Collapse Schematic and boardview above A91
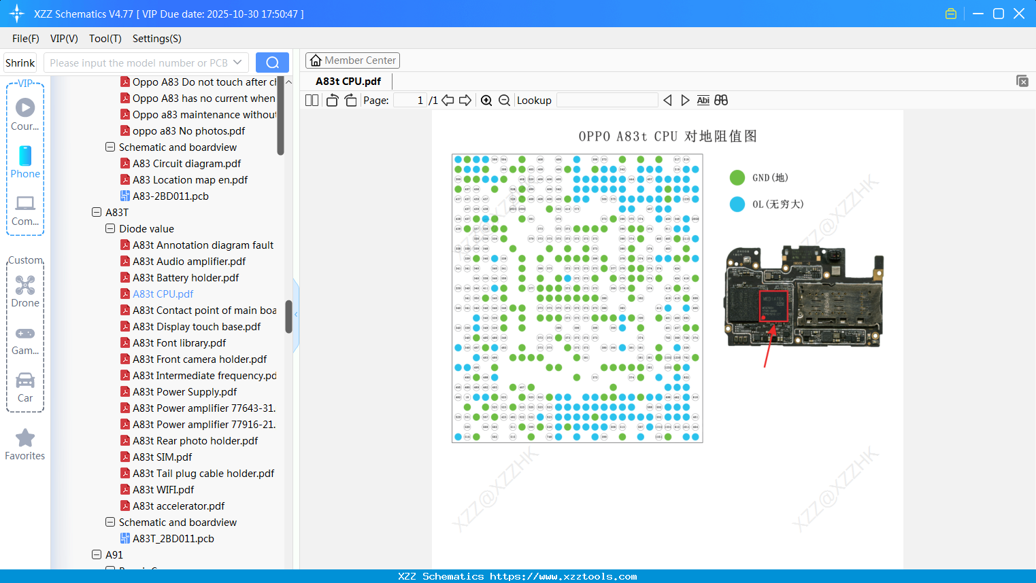 (110, 522)
